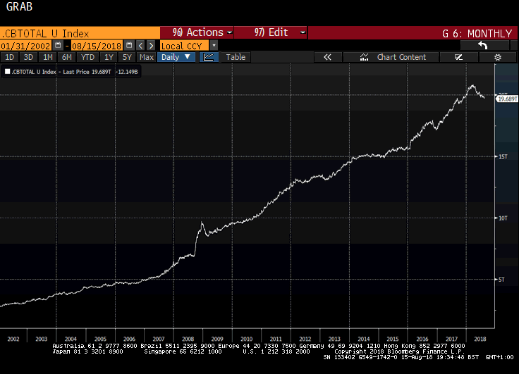Step date range forward with right arrow

tap(151, 45)
